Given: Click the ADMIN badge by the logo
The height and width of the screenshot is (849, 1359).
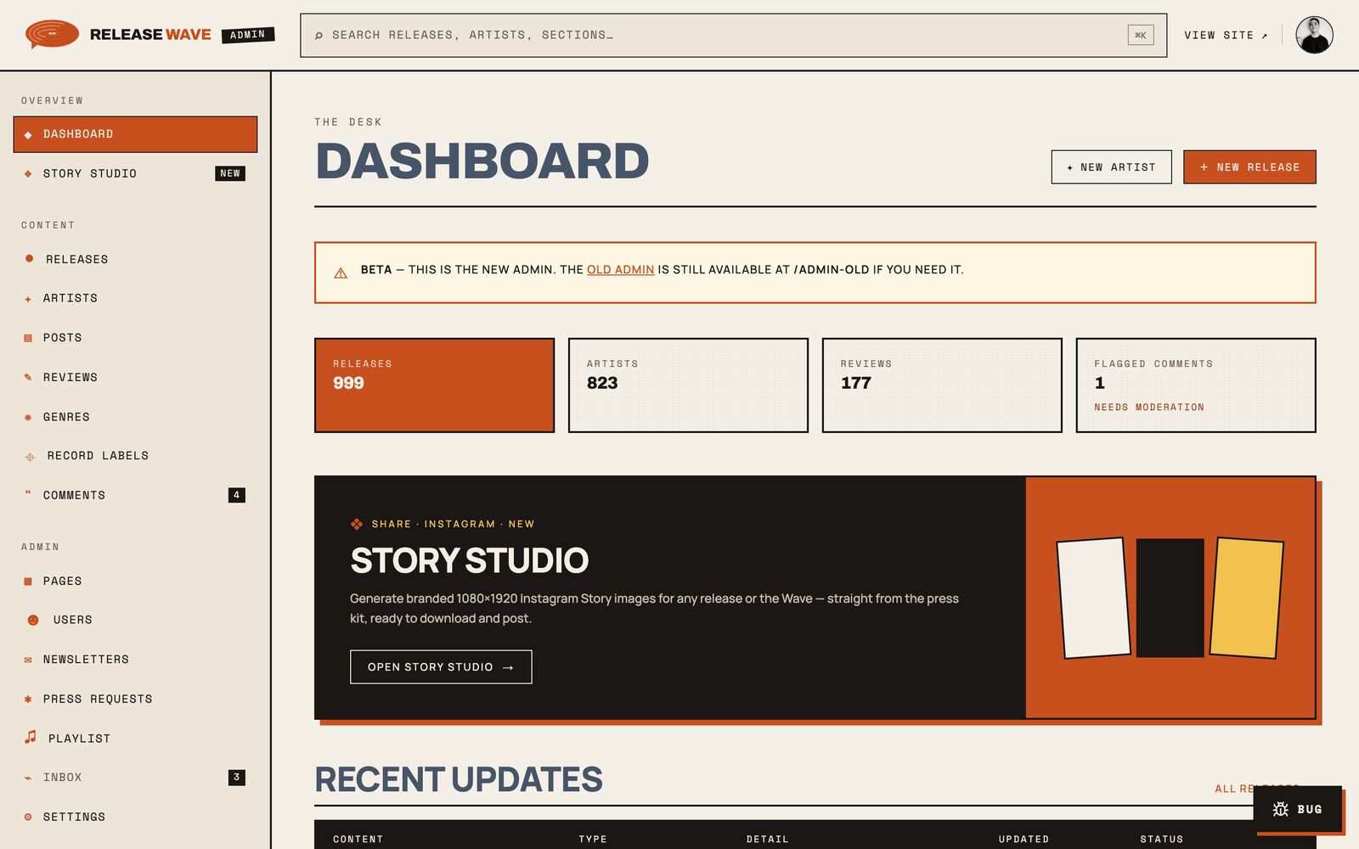Looking at the screenshot, I should pyautogui.click(x=248, y=35).
